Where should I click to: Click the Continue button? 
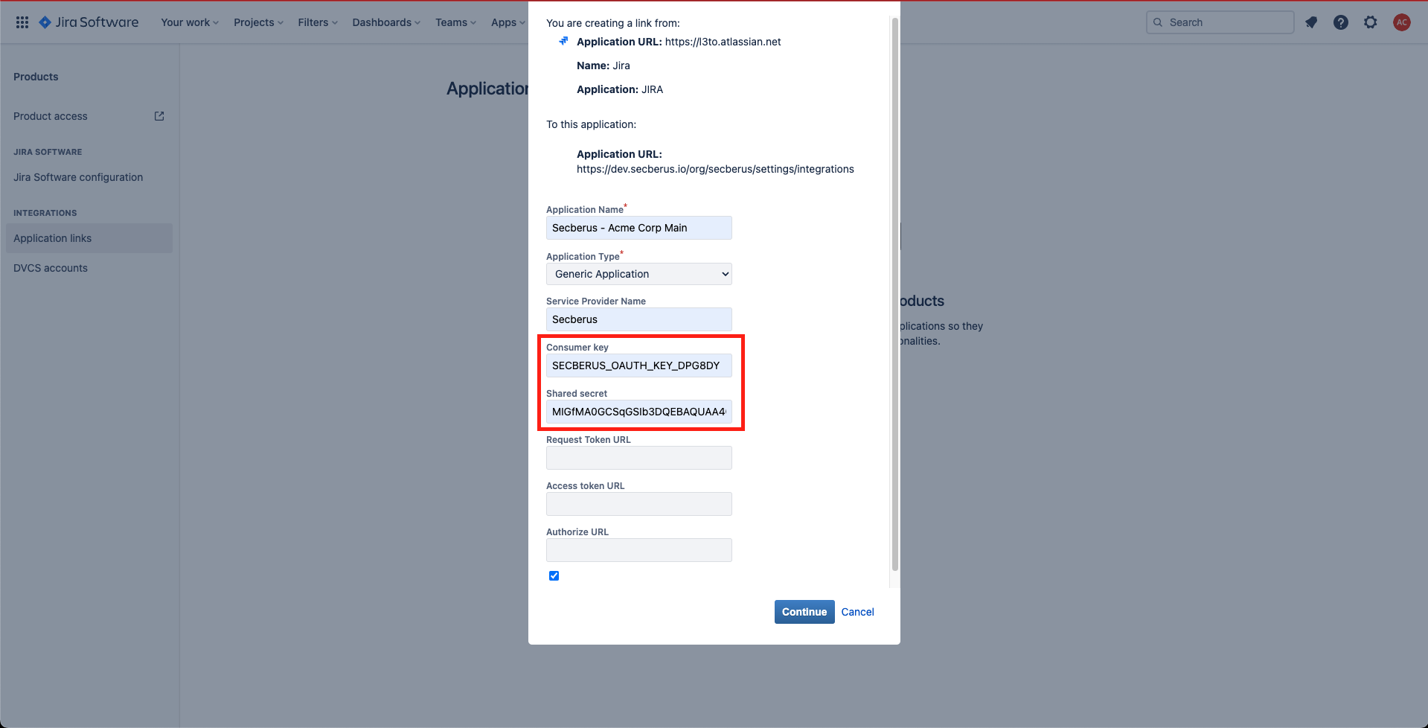point(804,612)
